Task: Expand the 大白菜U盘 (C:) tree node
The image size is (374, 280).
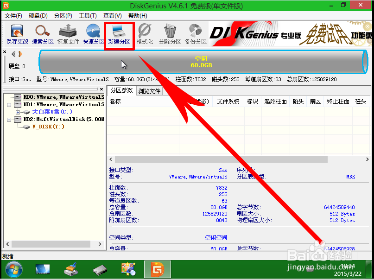Action: [18, 112]
